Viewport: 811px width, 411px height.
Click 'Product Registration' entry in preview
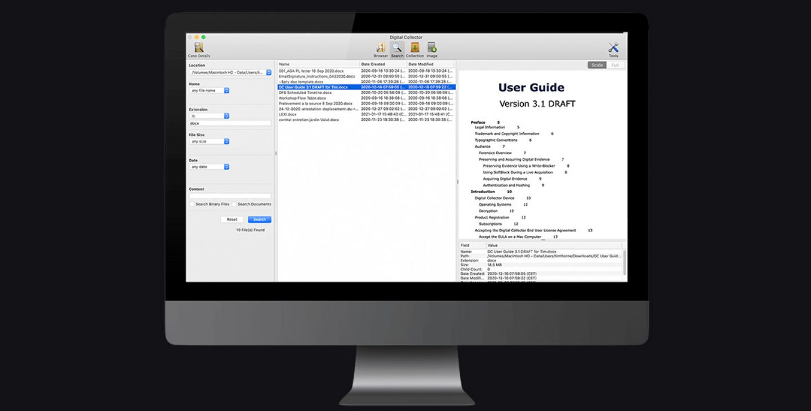click(492, 217)
